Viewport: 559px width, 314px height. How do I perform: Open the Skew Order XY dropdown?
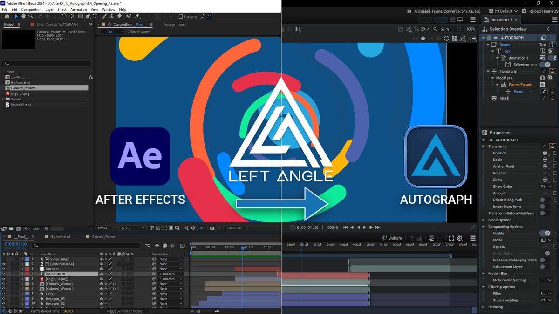546,187
